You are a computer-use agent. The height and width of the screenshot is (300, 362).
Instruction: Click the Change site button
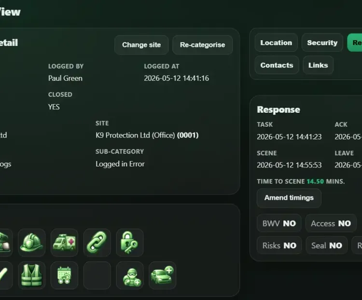click(x=141, y=45)
